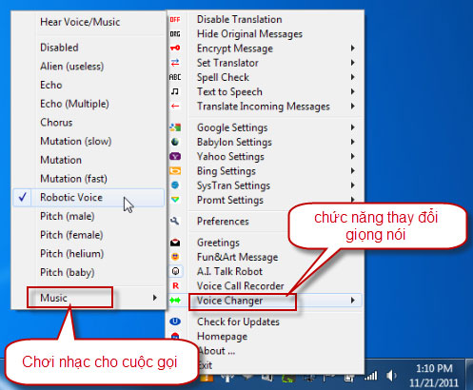Click the red key Encrypt Message icon
473x390 pixels.
pos(175,49)
